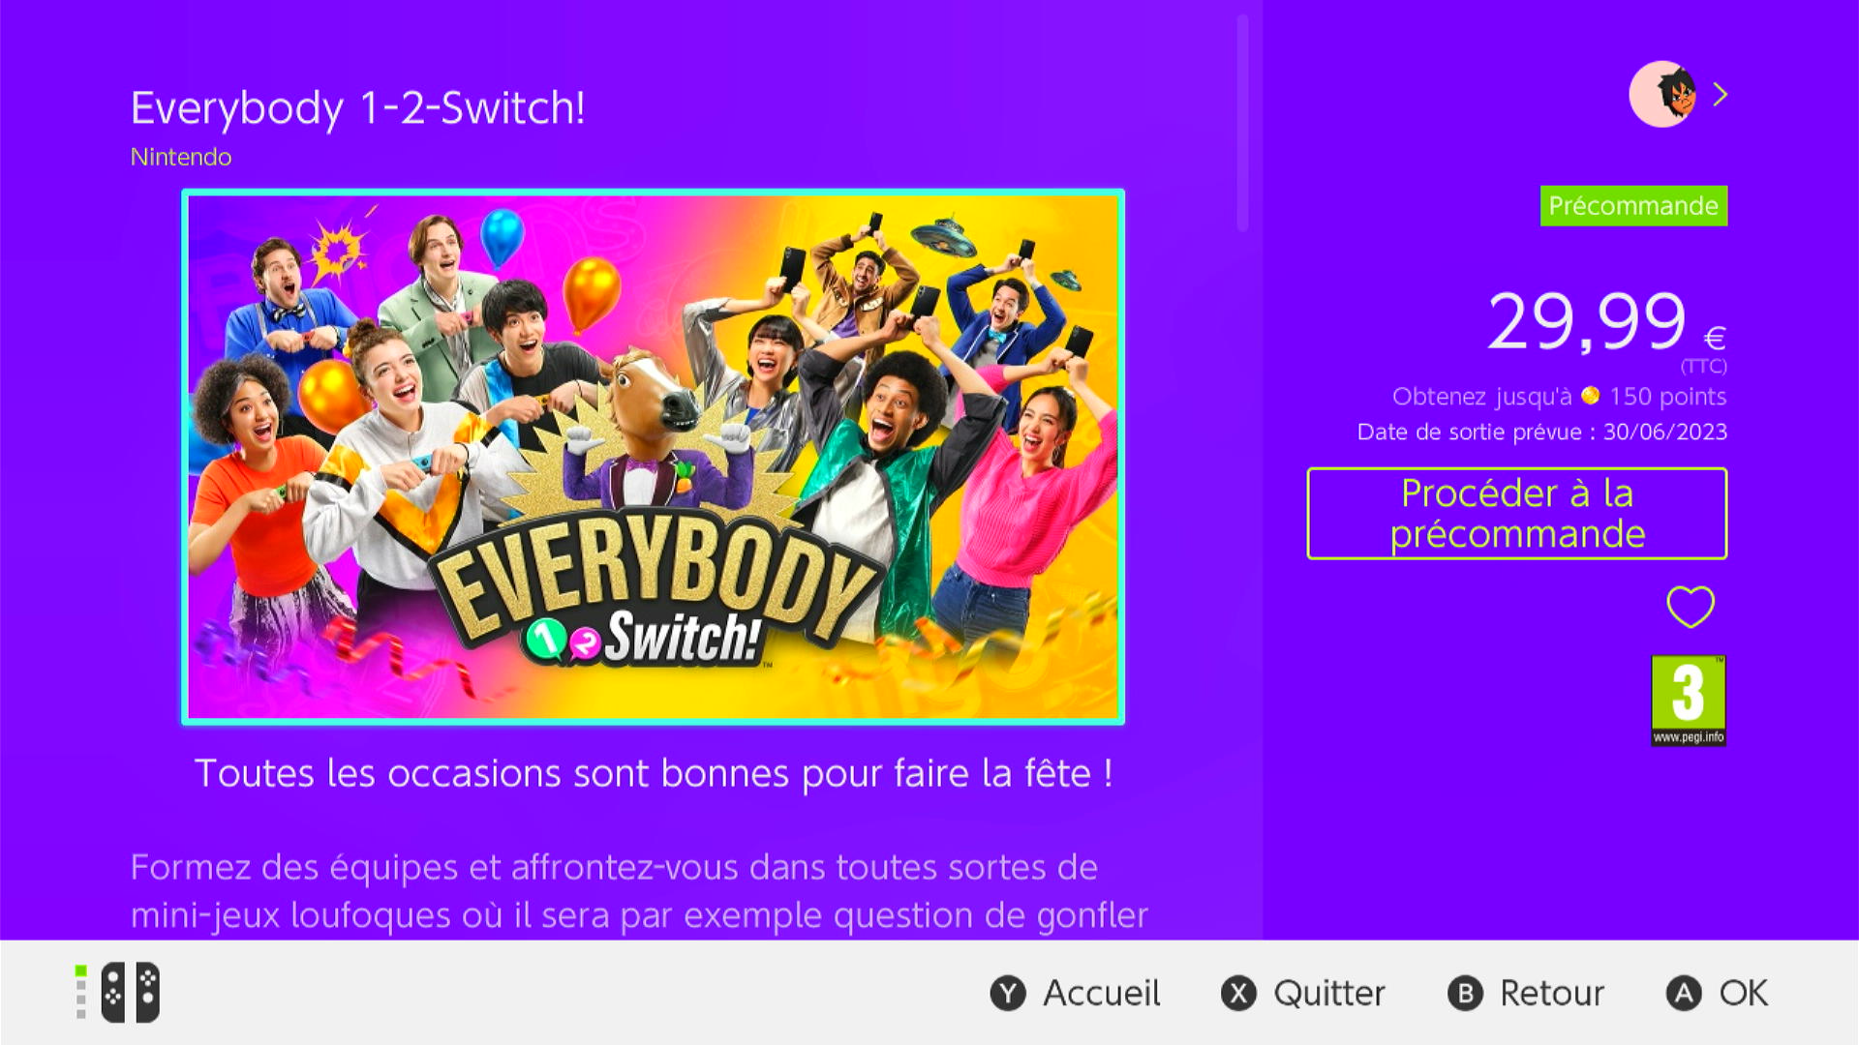Open the PEGI 3 age rating badge
Viewport: 1859px width, 1045px height.
[1689, 701]
